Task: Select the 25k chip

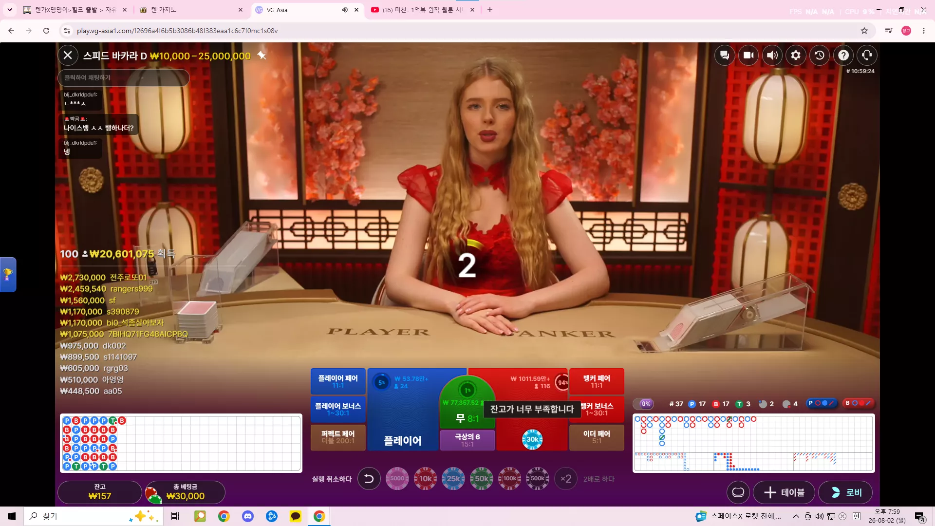Action: click(x=453, y=479)
